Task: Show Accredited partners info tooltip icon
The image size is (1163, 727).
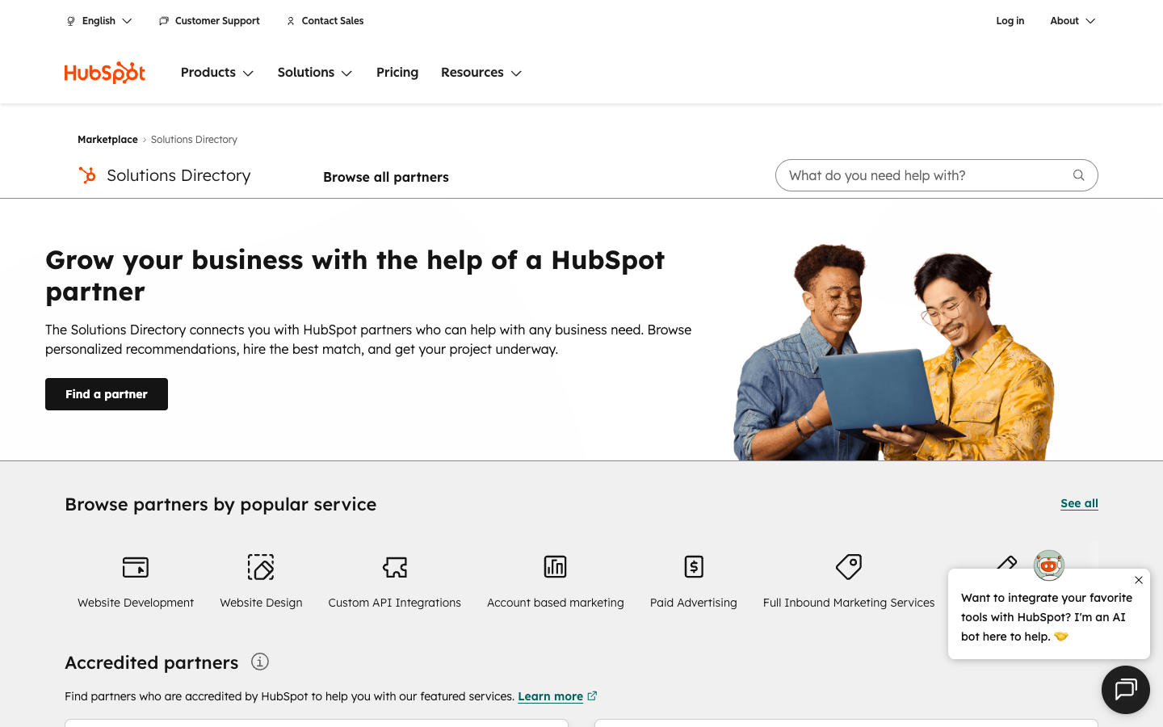Action: click(259, 662)
